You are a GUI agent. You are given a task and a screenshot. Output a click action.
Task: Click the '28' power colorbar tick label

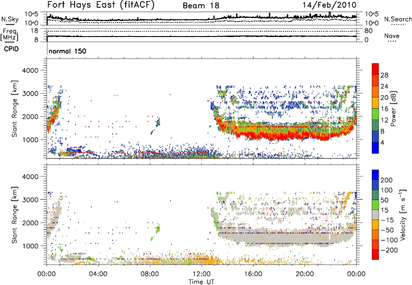[384, 75]
